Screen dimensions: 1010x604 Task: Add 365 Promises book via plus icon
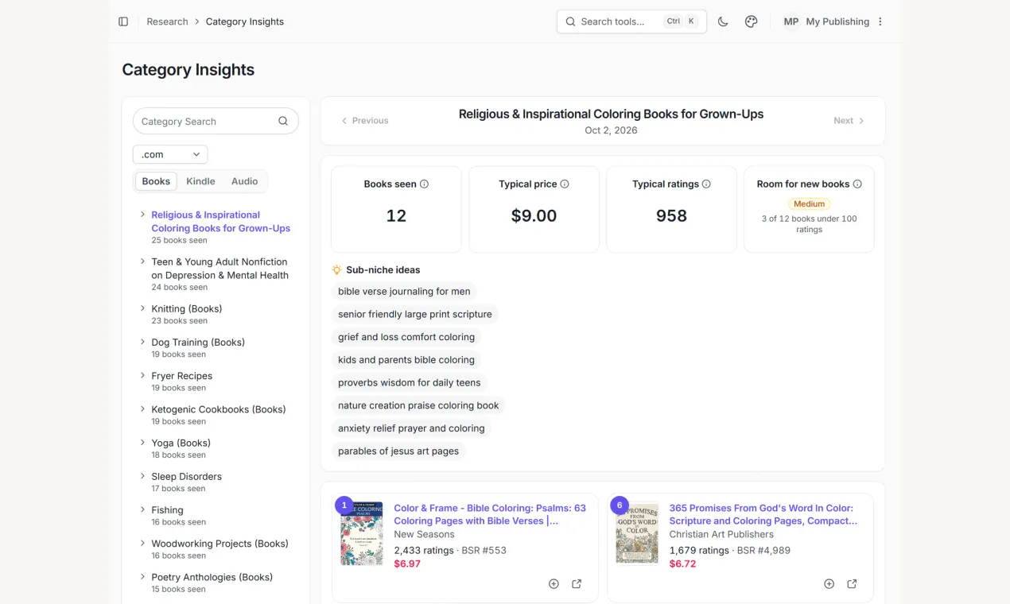(829, 584)
